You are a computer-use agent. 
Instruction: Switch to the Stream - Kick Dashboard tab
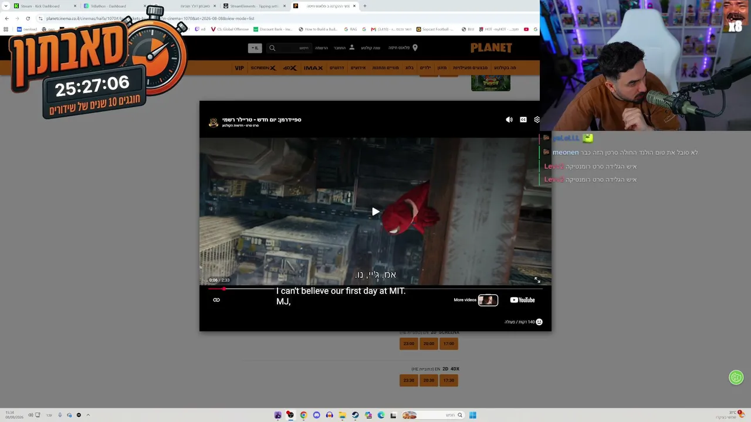[45, 6]
